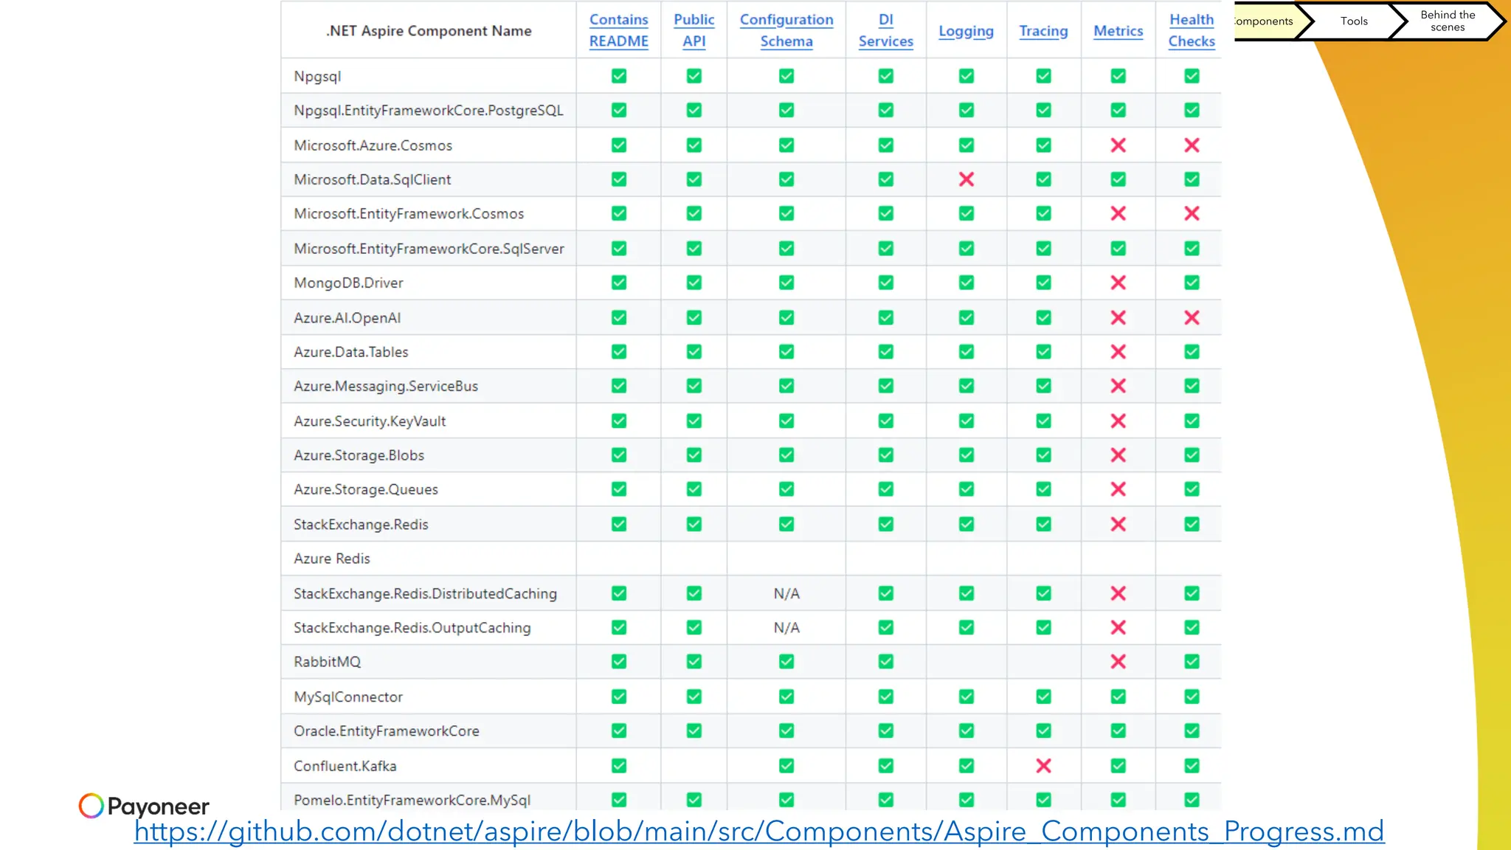
Task: Click Metrics red cross for StackExchange.Redis.DistributedCaching
Action: click(x=1118, y=593)
